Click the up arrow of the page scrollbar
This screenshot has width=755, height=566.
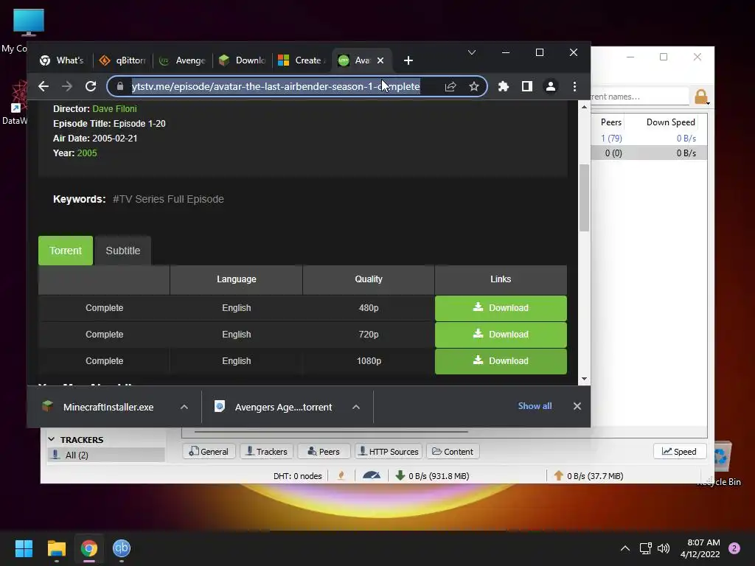(x=584, y=107)
